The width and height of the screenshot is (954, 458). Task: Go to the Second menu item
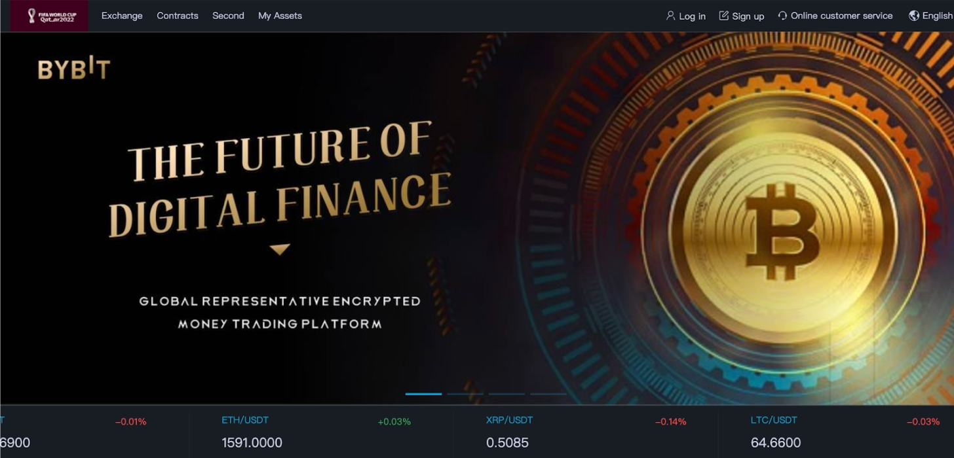(x=228, y=16)
